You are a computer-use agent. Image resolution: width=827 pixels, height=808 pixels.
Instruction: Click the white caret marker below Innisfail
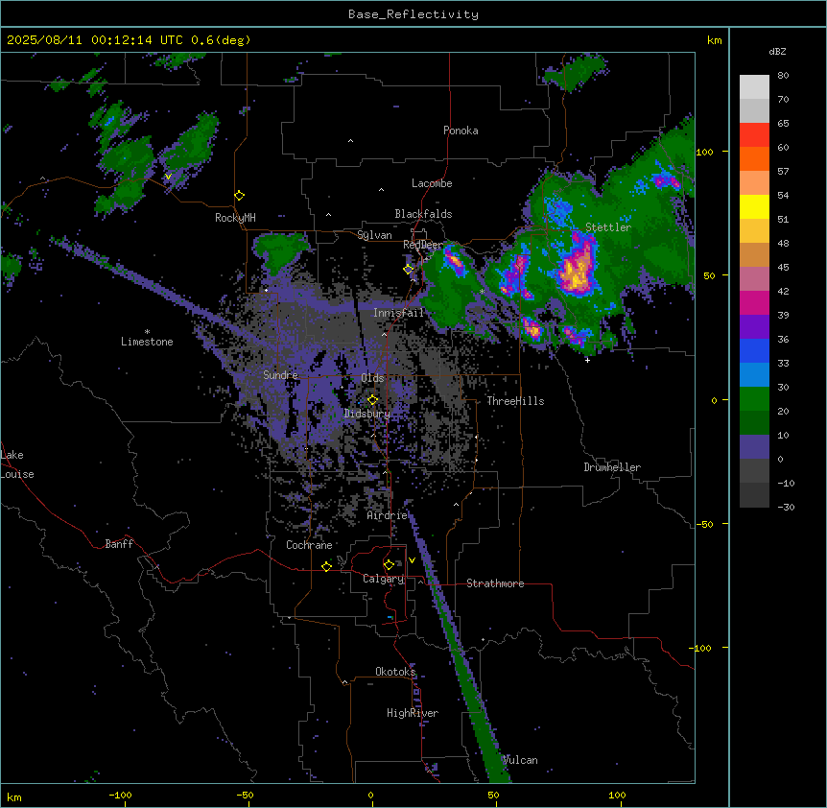(384, 334)
